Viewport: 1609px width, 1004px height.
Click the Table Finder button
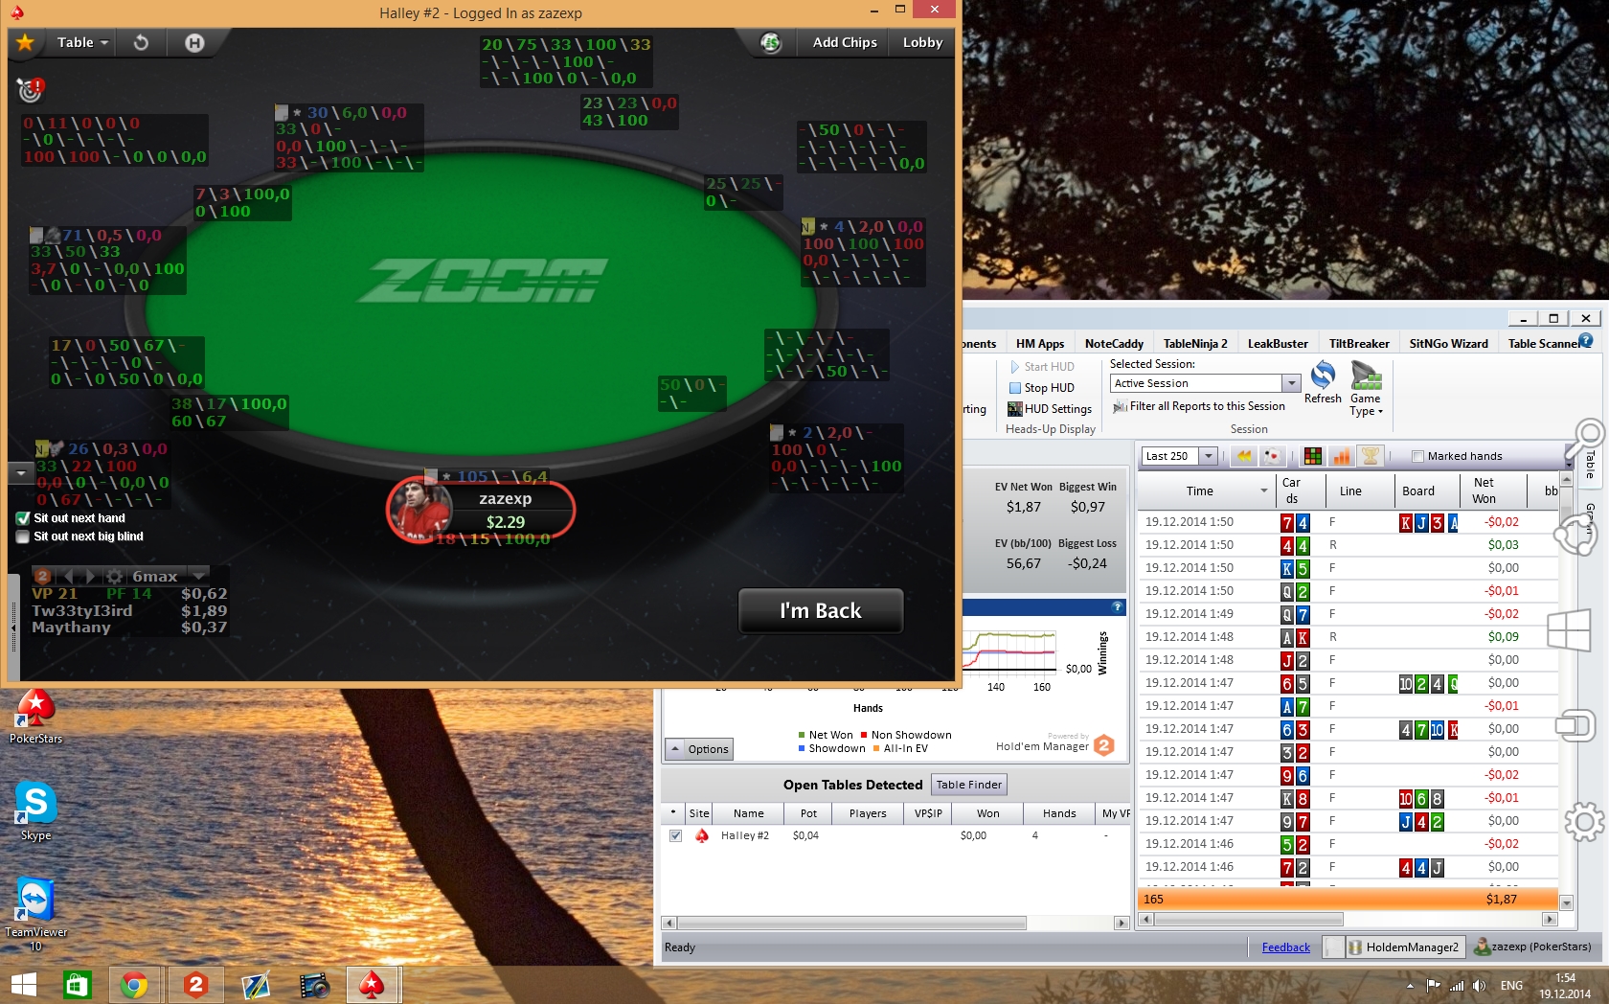pyautogui.click(x=969, y=785)
